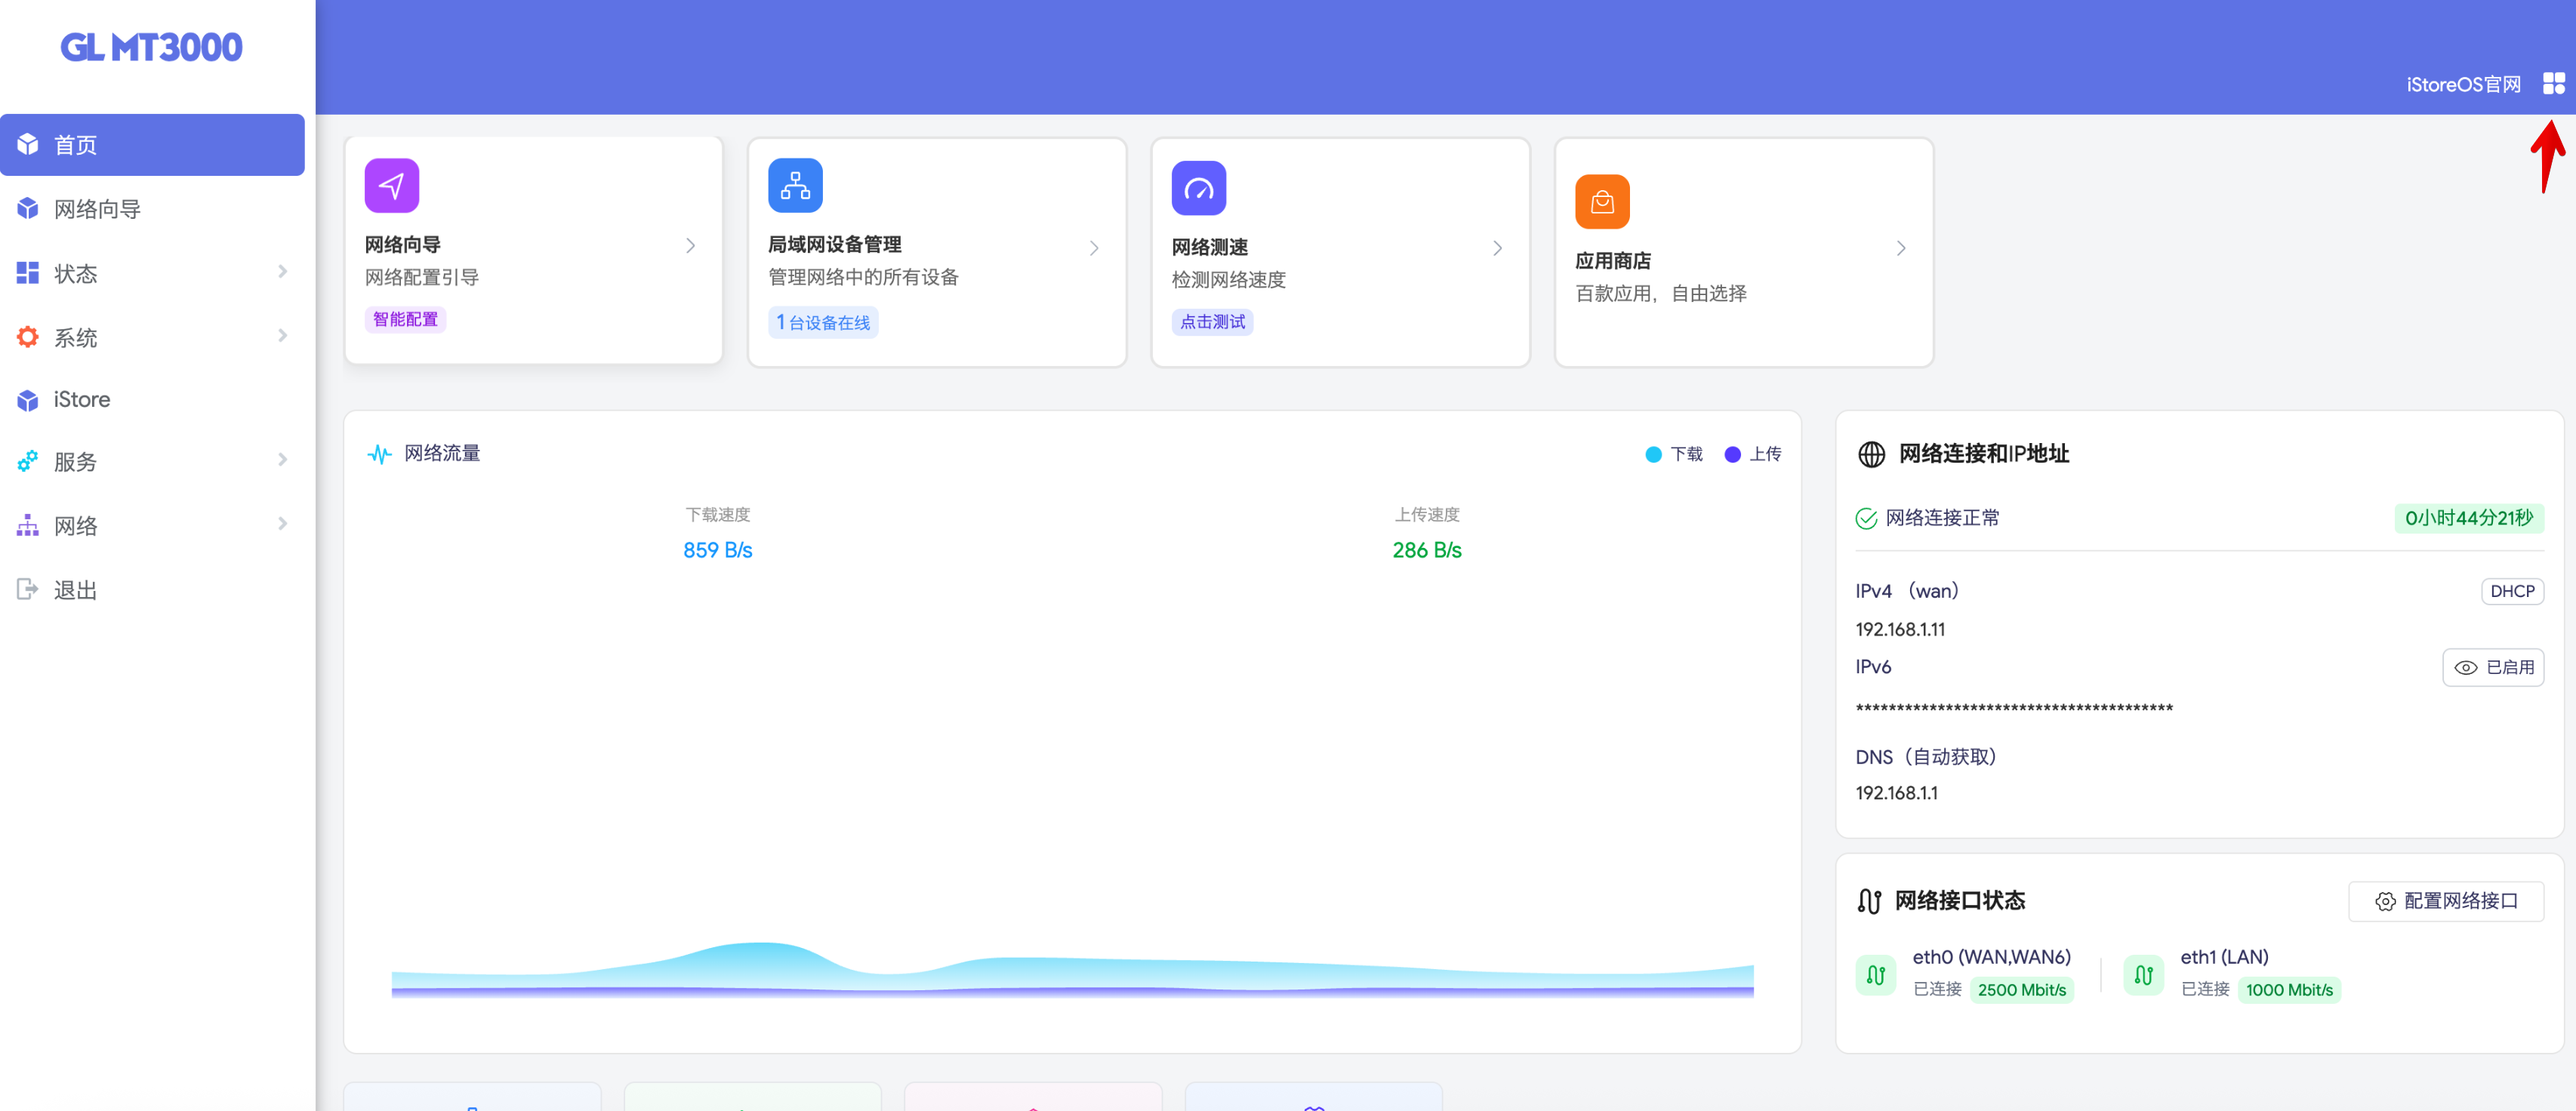2576x1111 pixels.
Task: Click the 1台设备在线 badge
Action: 823,322
